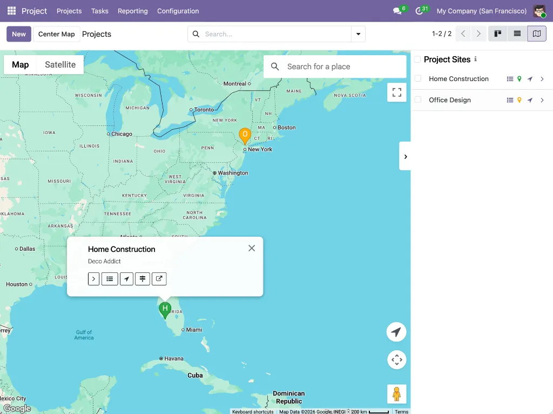
Task: Check the Home Construction checkbox
Action: pyautogui.click(x=418, y=78)
